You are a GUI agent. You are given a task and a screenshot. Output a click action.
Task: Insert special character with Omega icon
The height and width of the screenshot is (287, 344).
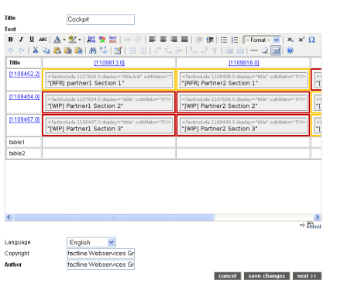pyautogui.click(x=311, y=40)
